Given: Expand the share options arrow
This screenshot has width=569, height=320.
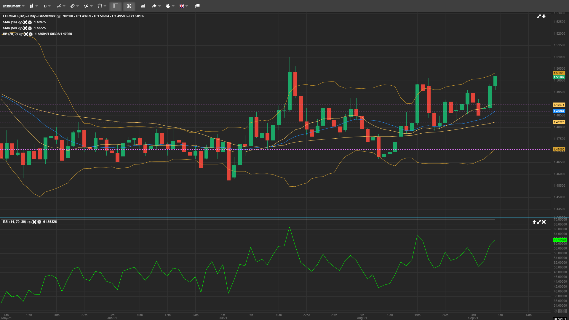Looking at the screenshot, I should coord(159,6).
